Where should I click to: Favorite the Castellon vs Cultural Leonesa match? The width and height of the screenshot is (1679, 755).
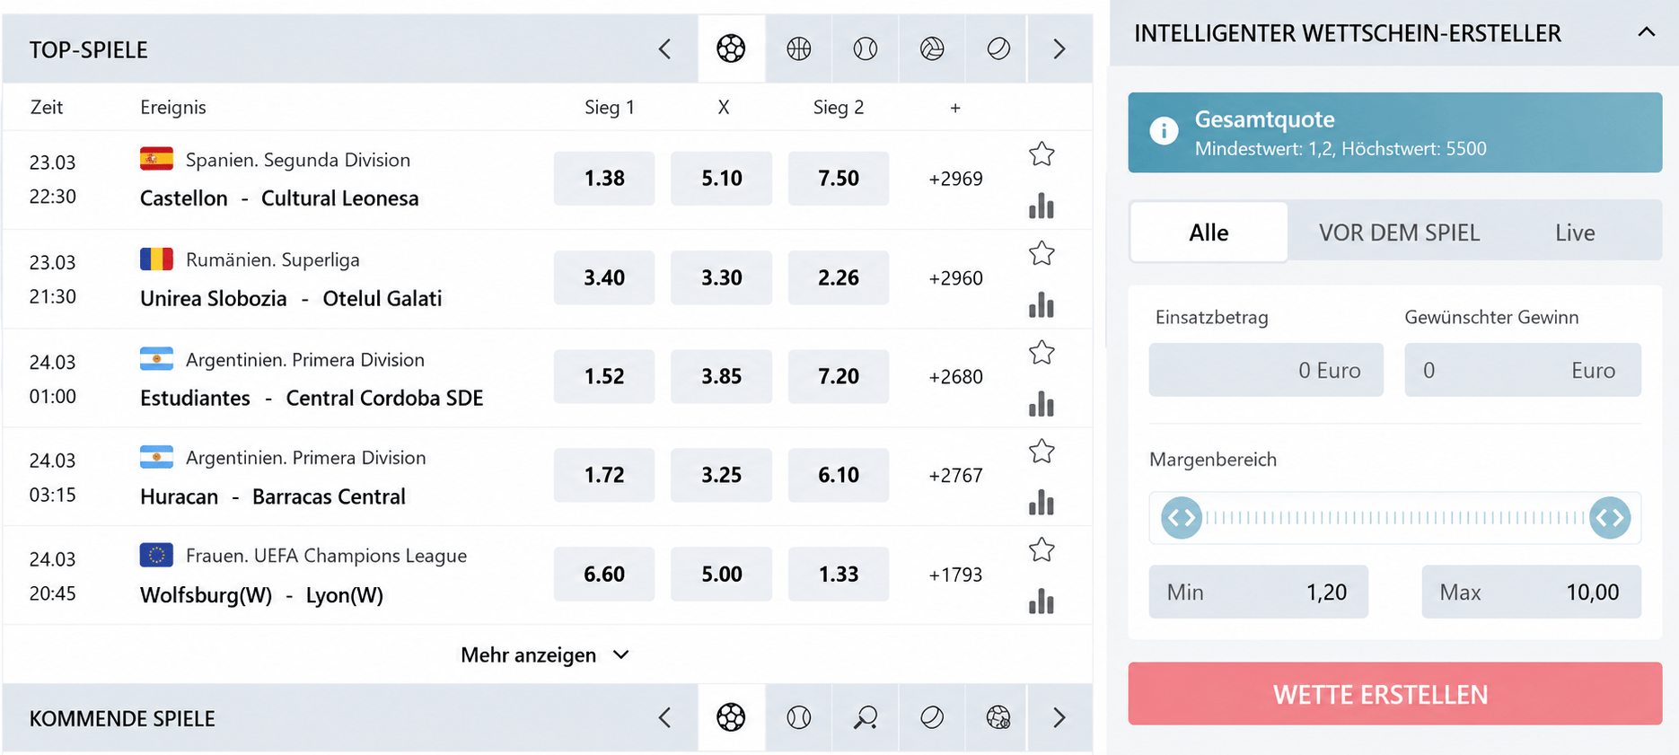[x=1042, y=154]
